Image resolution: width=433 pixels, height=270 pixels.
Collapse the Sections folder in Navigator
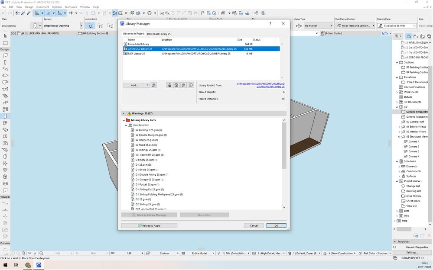(x=397, y=62)
